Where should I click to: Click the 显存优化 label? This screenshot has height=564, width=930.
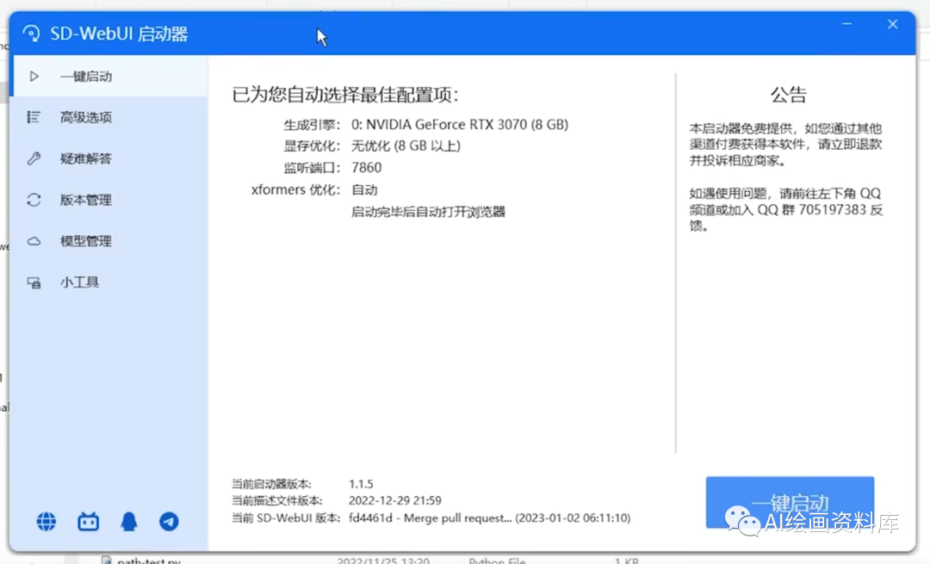312,146
